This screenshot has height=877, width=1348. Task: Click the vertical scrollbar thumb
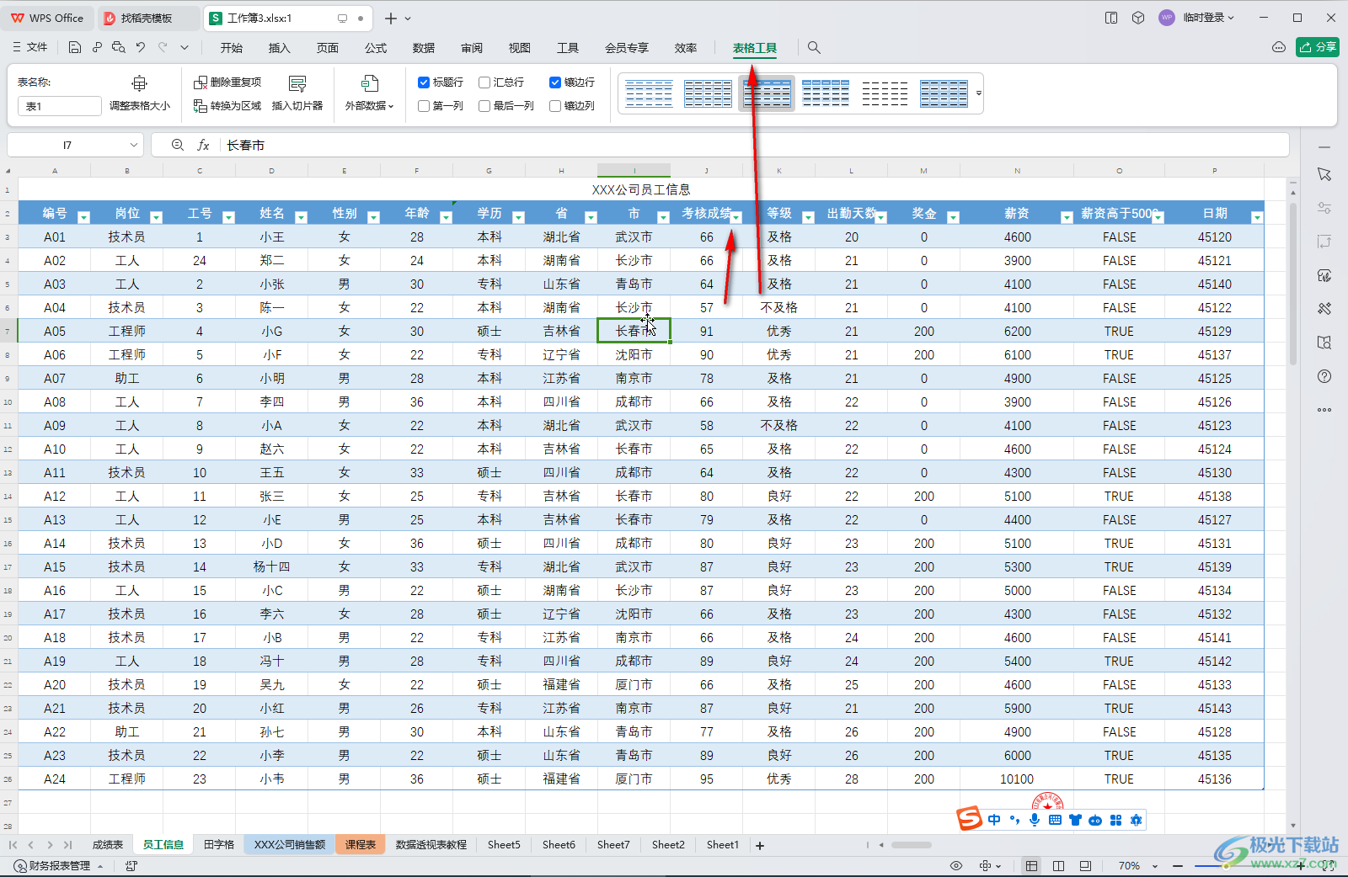pos(1293,284)
